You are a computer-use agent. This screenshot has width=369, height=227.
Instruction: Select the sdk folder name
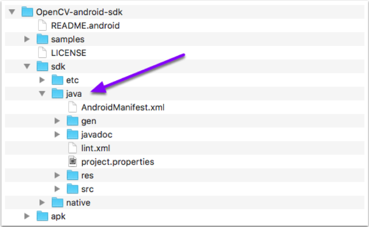(58, 66)
